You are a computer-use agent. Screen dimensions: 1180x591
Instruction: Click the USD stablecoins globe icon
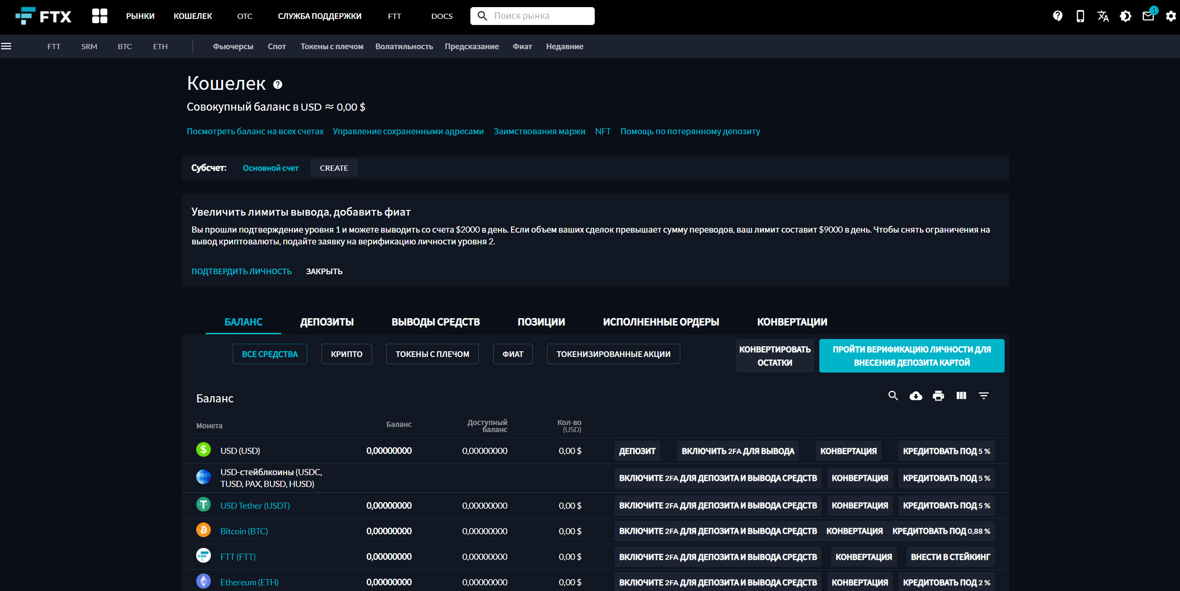click(204, 477)
